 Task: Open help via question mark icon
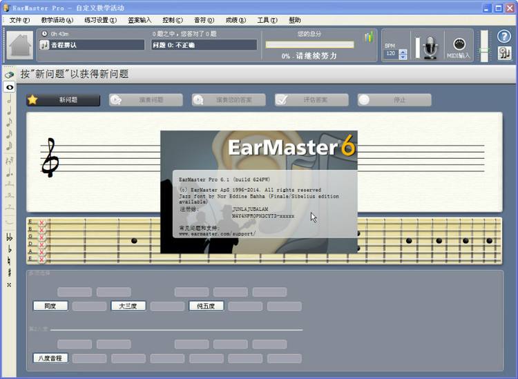504,37
